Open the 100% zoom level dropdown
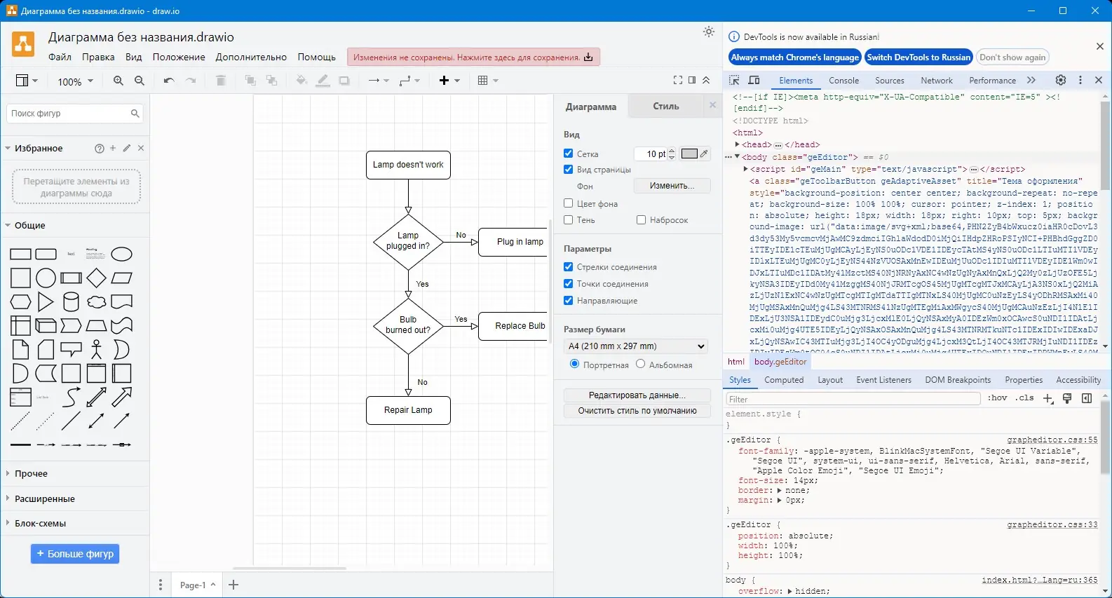The image size is (1112, 598). coord(75,81)
